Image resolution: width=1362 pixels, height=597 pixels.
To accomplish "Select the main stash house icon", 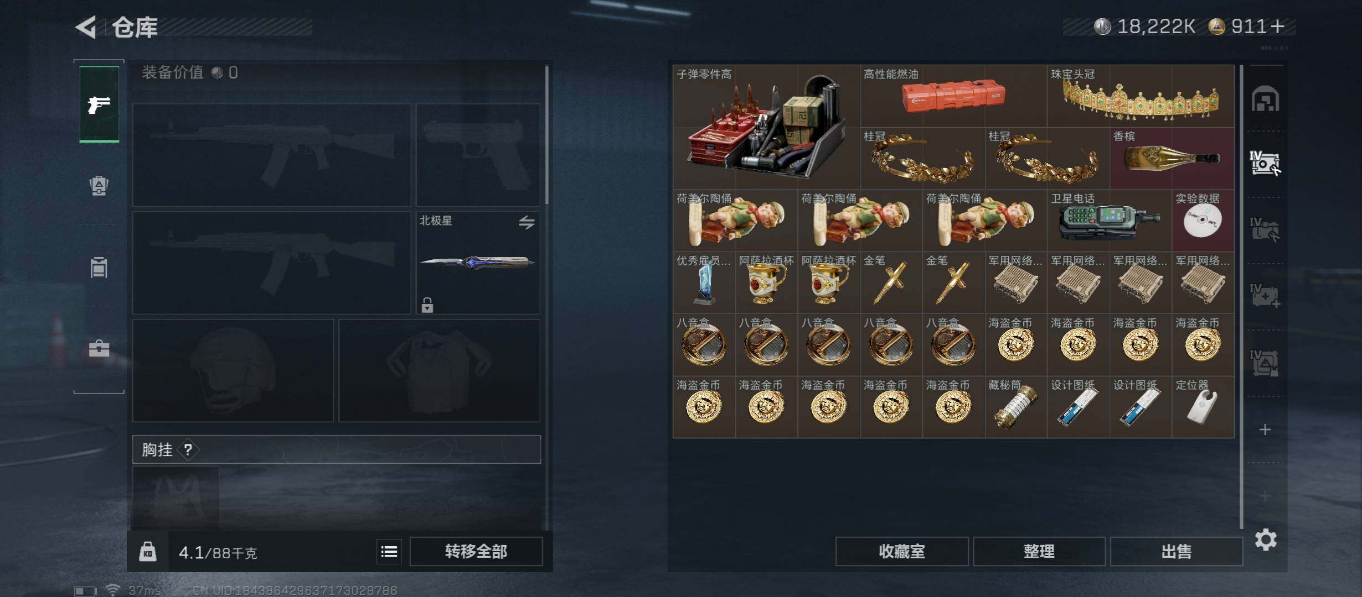I will point(1266,99).
